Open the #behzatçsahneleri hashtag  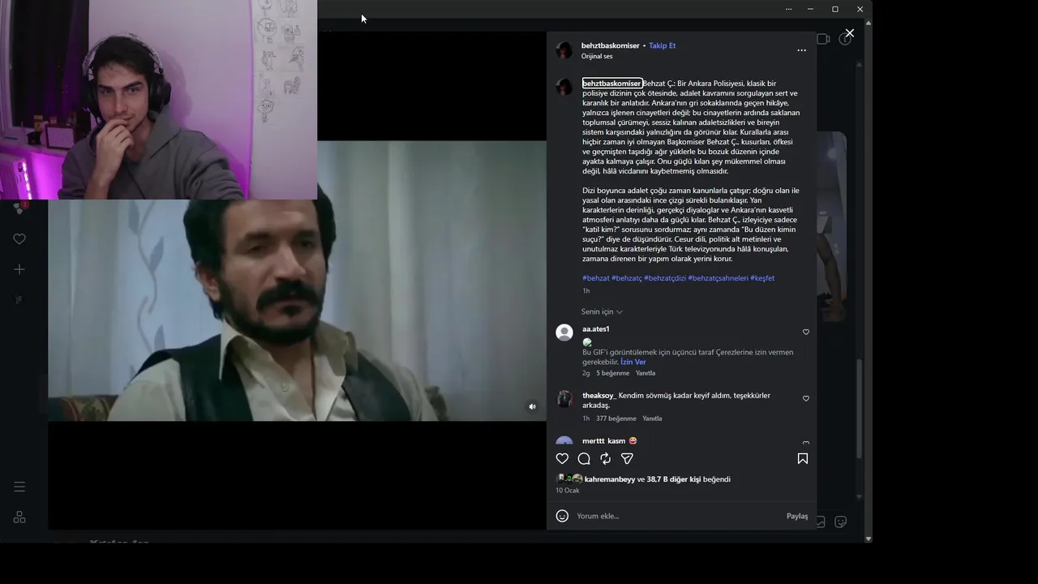pos(718,278)
